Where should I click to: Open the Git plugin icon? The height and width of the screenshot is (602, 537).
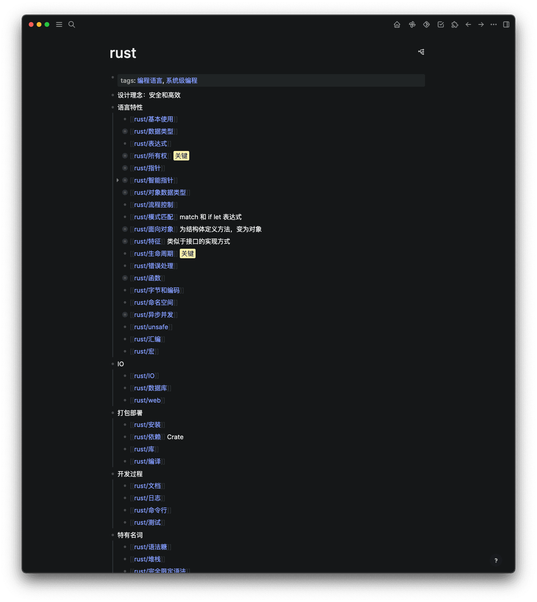point(426,24)
